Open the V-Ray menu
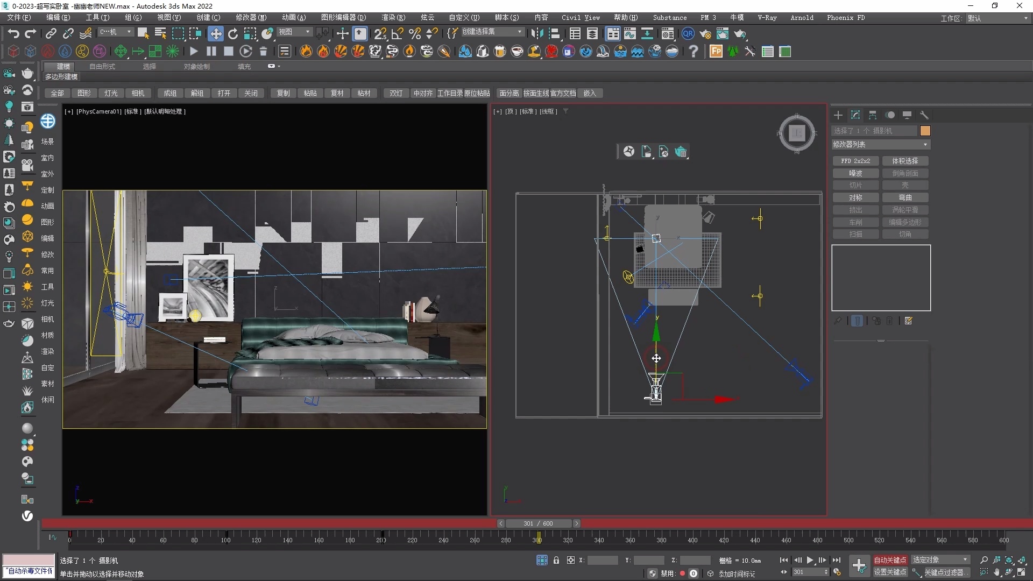Viewport: 1033px width, 581px height. (x=767, y=18)
